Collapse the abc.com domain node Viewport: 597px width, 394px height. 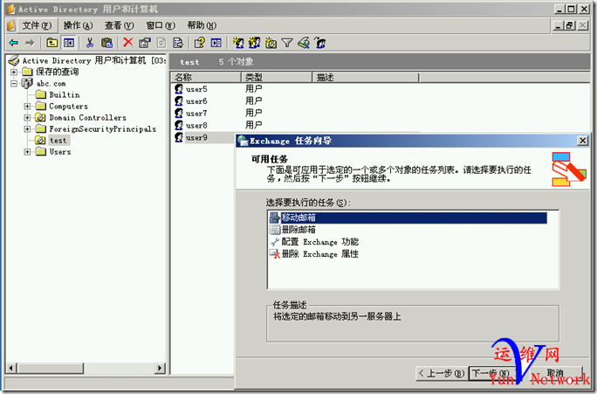coord(14,83)
